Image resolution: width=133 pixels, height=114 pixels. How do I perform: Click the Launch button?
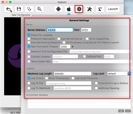point(113,9)
